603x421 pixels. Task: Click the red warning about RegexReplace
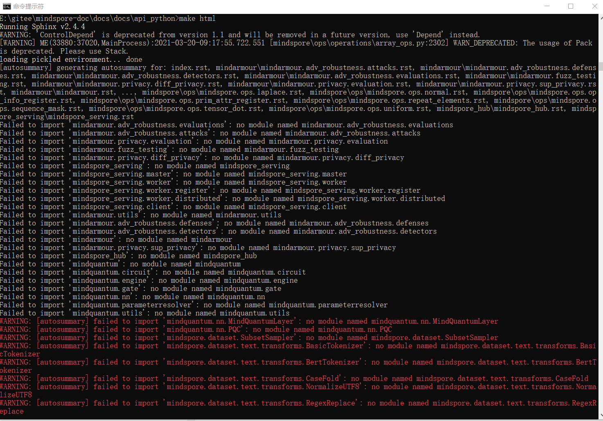coord(298,407)
